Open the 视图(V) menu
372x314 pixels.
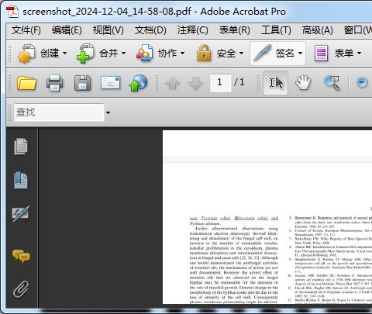(108, 30)
